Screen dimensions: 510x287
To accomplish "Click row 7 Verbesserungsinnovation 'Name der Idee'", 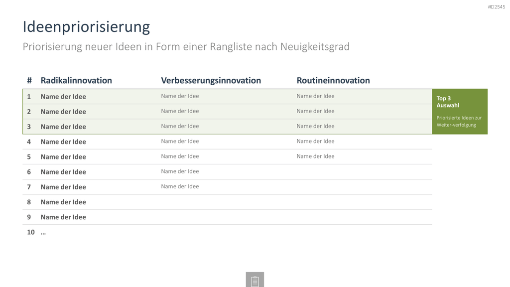I will point(180,186).
